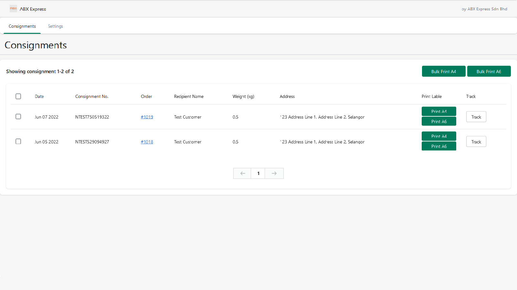
Task: Click the Bulk Print A4 button
Action: (x=443, y=72)
